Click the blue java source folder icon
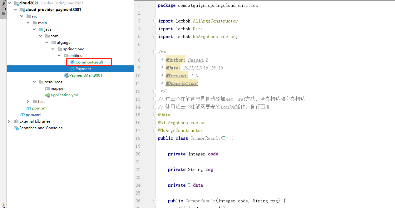Screen dimensions: 395x208 point(41,29)
